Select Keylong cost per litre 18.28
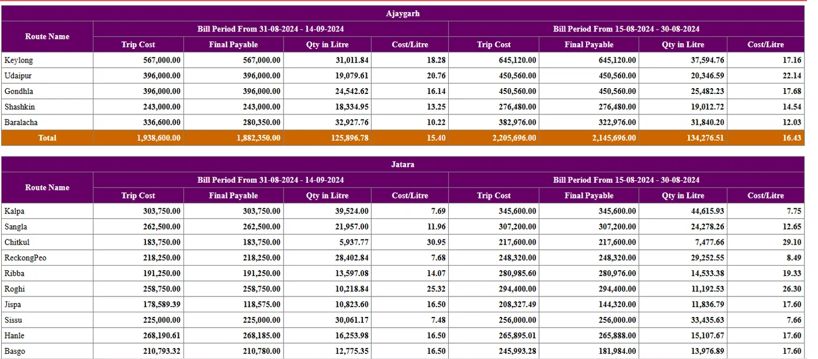Viewport: 818px width, 359px height. 436,60
